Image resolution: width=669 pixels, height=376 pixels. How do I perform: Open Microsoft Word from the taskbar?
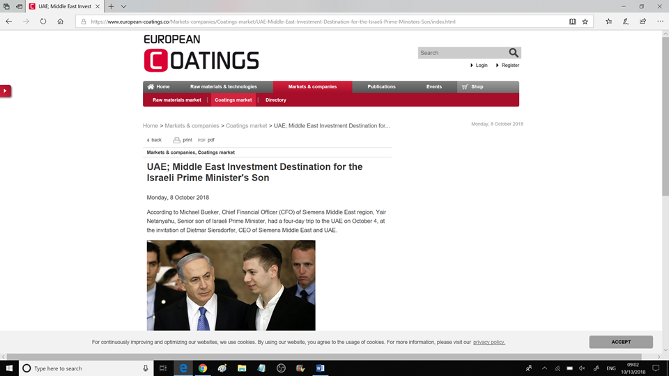(320, 368)
